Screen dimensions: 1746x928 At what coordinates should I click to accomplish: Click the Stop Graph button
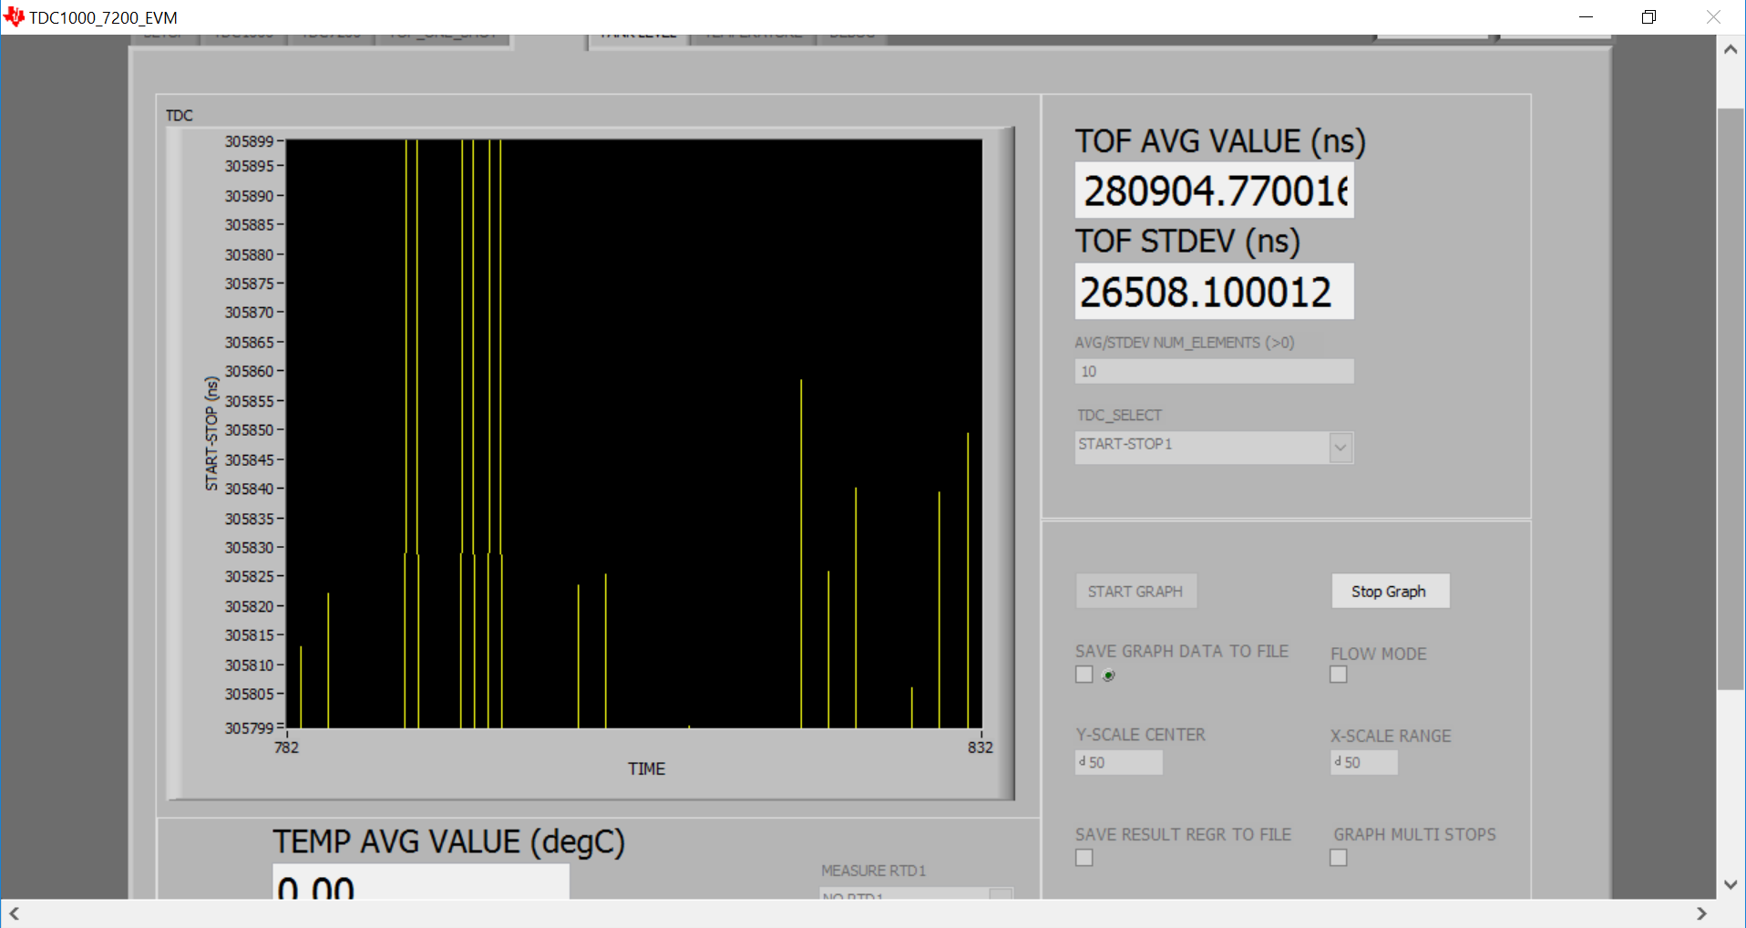pyautogui.click(x=1390, y=592)
